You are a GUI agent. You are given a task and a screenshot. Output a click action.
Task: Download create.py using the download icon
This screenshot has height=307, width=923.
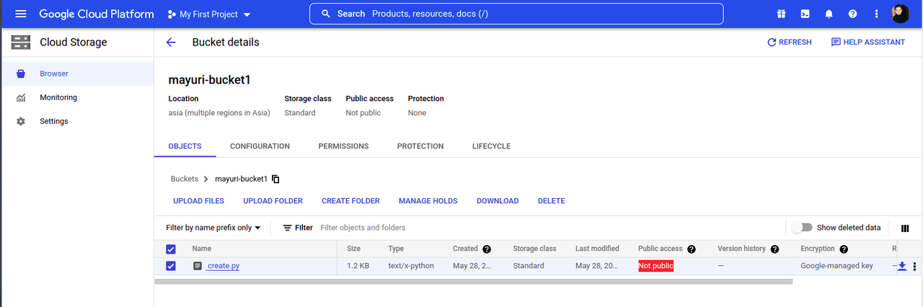(x=902, y=266)
